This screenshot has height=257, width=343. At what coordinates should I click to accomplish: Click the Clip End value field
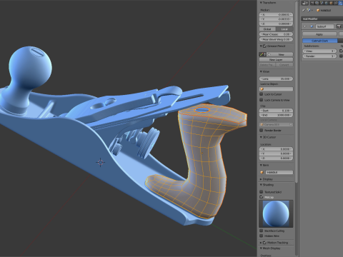click(x=276, y=115)
